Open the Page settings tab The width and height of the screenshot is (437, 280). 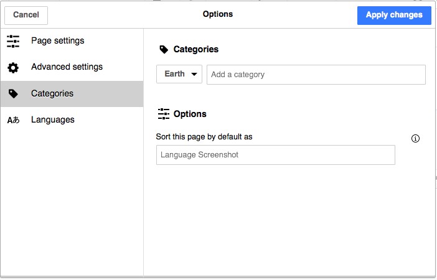57,41
